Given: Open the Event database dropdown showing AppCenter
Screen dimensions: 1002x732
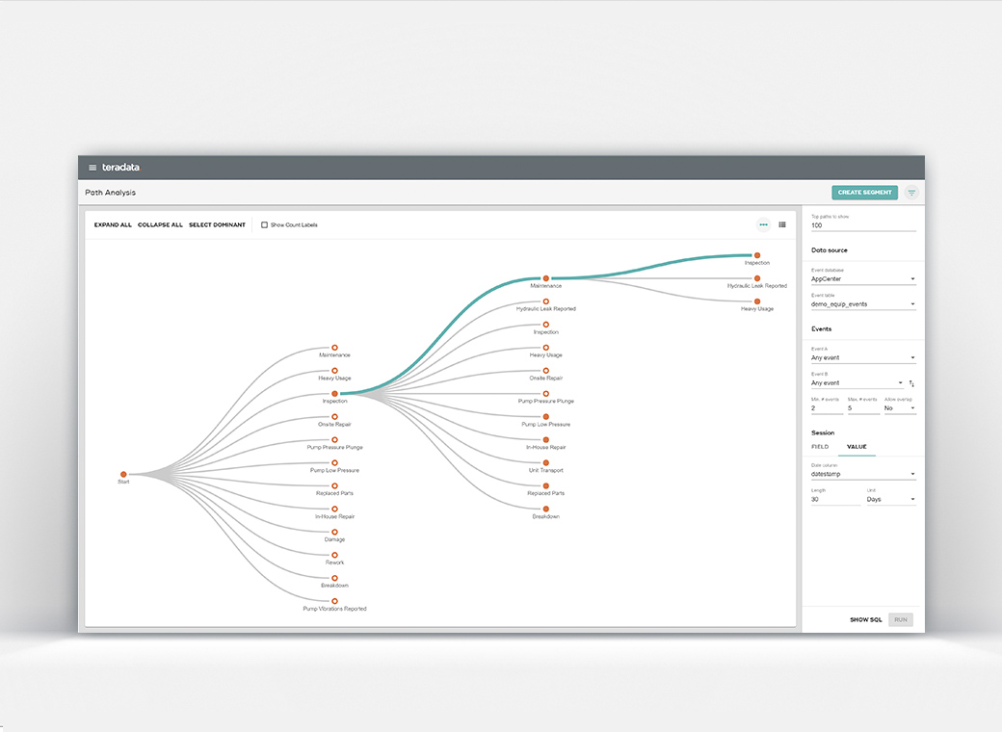Looking at the screenshot, I should [x=862, y=277].
